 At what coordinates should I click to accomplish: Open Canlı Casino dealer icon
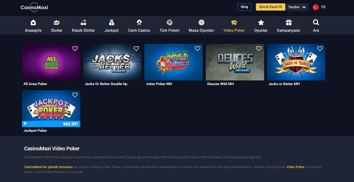coord(139,22)
